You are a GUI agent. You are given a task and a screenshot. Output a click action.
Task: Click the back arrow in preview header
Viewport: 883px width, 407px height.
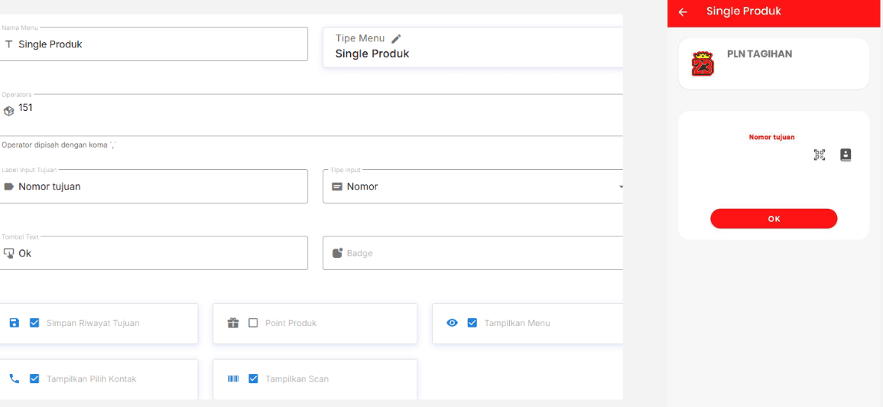click(683, 12)
